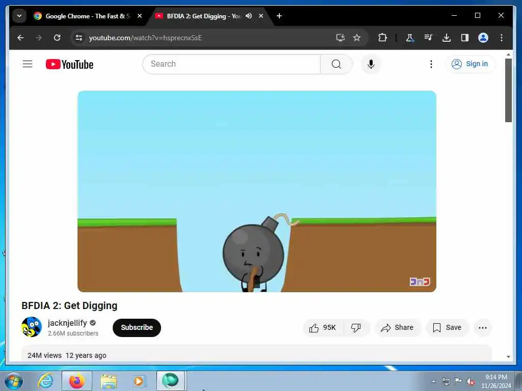Save the video to a playlist
This screenshot has width=522, height=391.
[447, 328]
